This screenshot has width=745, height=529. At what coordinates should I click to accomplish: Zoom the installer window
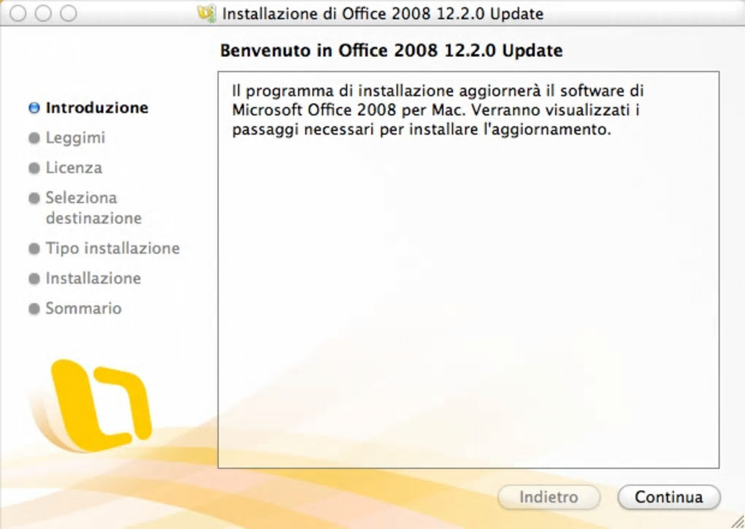point(69,13)
